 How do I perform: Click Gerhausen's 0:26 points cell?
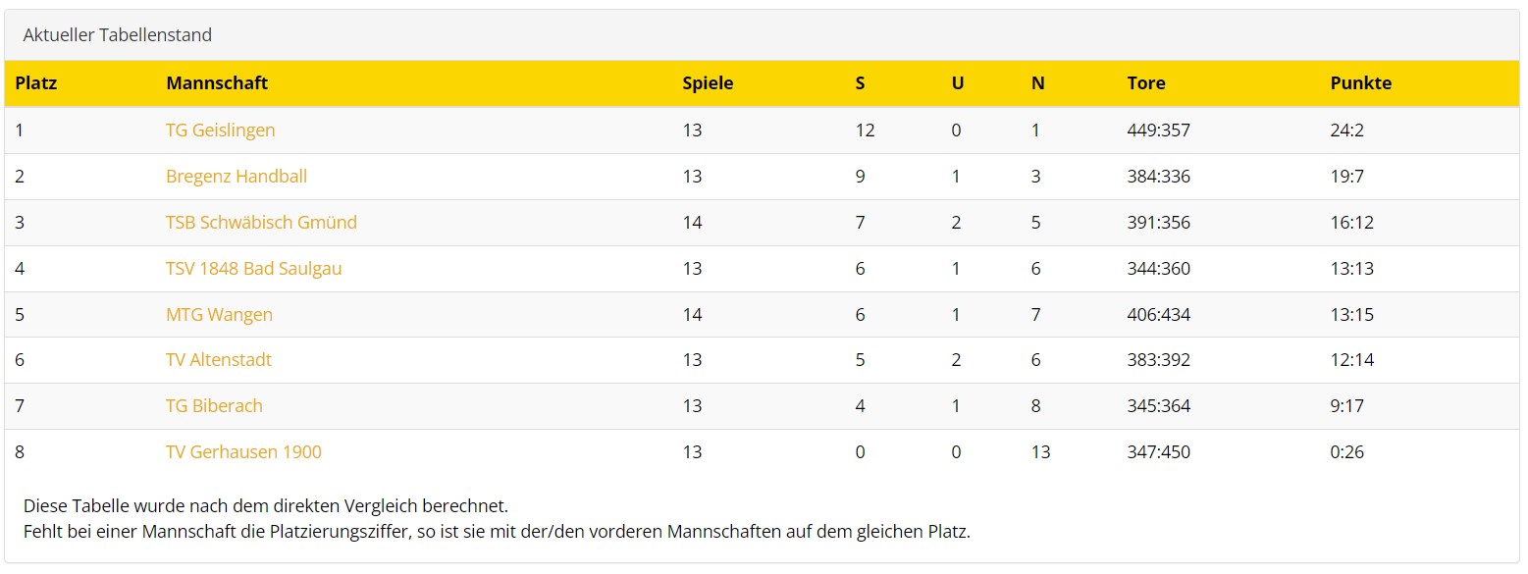[x=1347, y=452]
